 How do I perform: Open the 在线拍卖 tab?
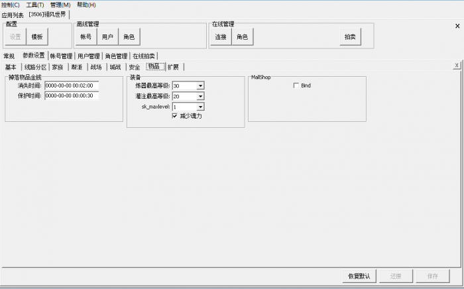(x=144, y=56)
